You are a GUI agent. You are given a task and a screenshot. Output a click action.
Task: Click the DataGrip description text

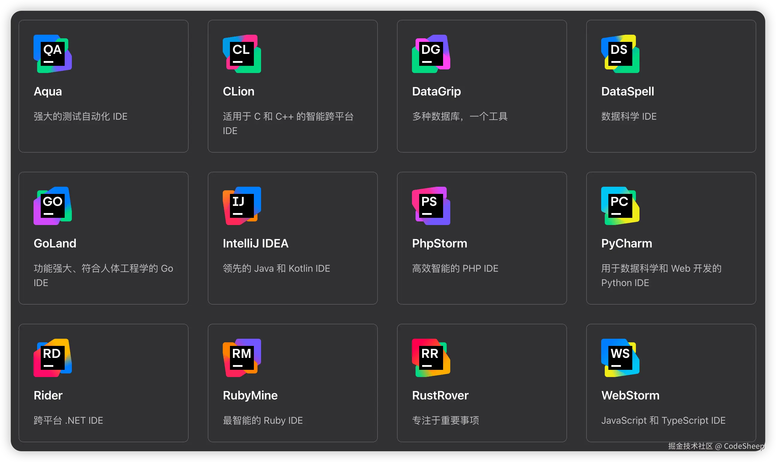[x=460, y=116]
